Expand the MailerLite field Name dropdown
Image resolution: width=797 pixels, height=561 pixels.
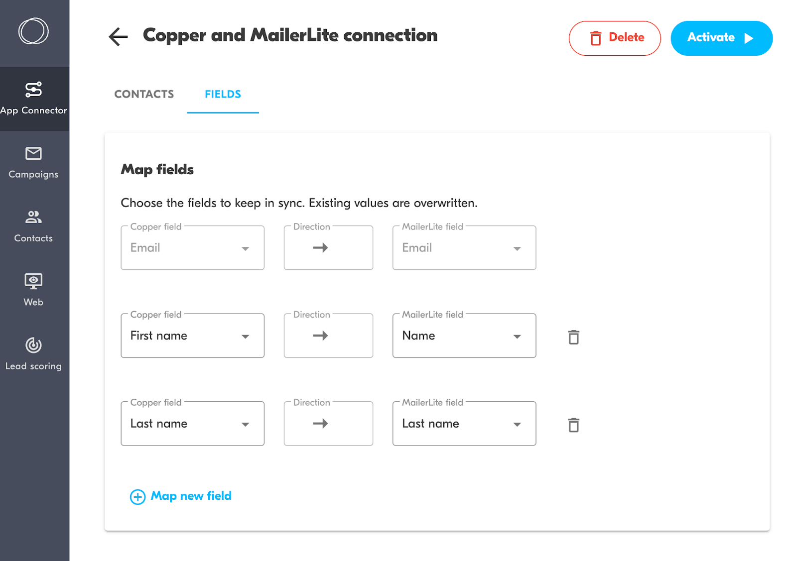click(464, 336)
